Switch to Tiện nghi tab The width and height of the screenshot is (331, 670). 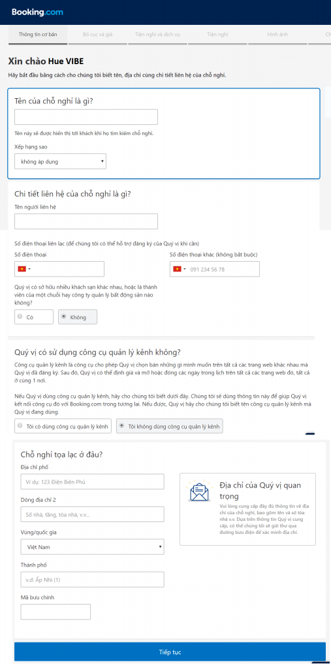click(x=217, y=34)
